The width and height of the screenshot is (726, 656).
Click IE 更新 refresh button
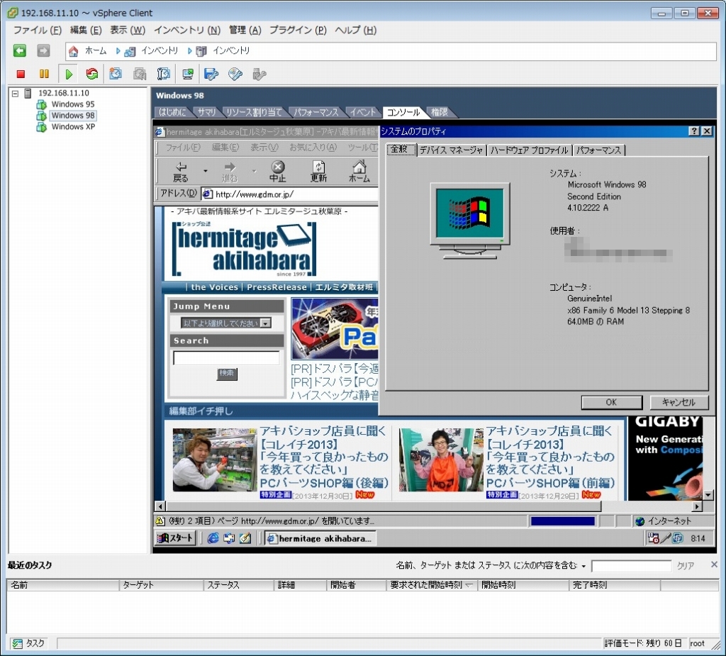pos(318,172)
